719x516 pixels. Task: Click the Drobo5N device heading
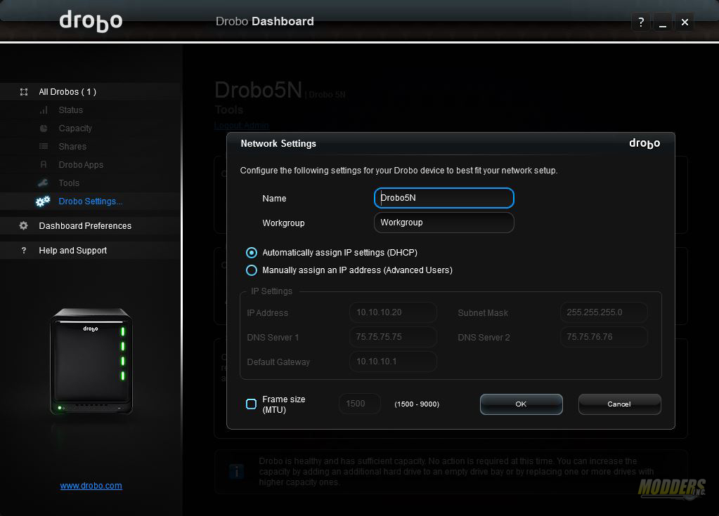[259, 90]
